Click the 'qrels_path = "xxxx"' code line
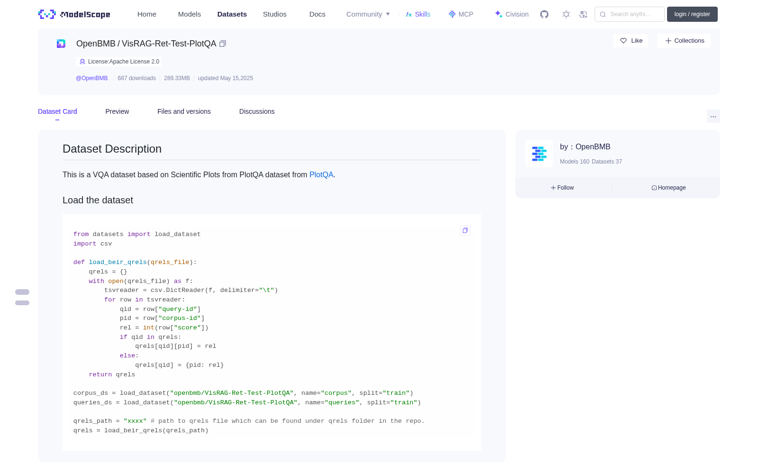 pyautogui.click(x=249, y=421)
